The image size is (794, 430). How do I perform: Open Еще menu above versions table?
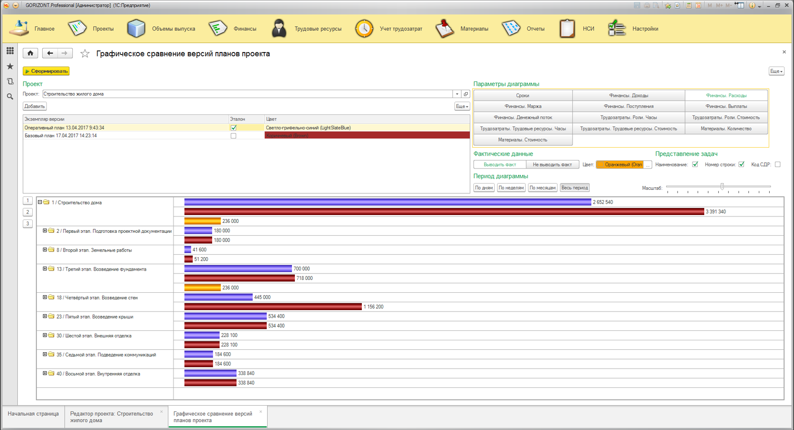461,107
